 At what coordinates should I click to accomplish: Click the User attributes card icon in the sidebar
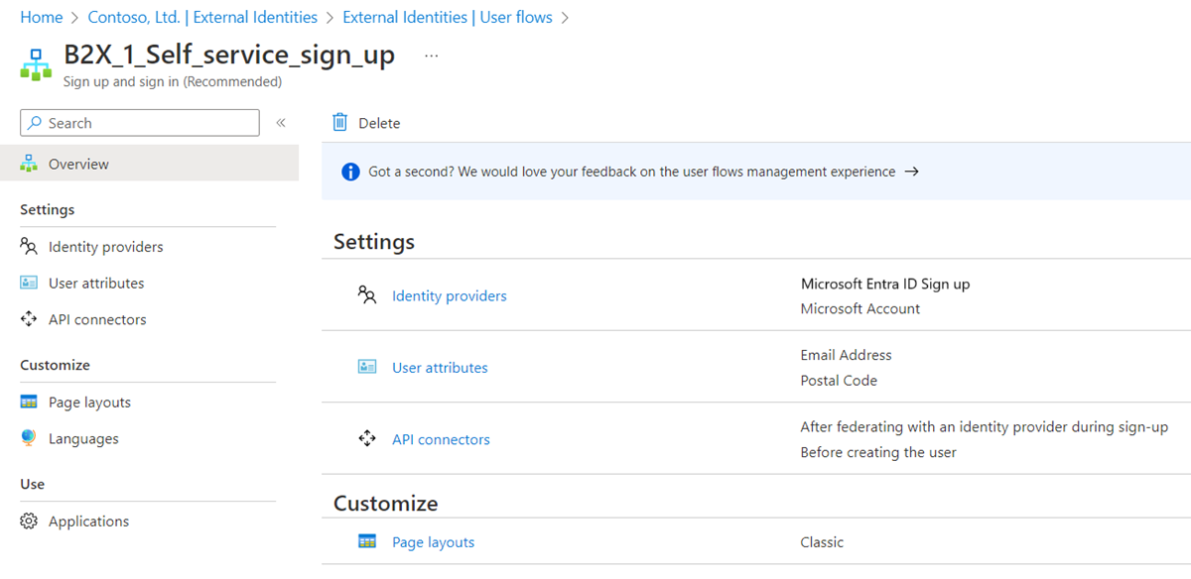coord(30,283)
